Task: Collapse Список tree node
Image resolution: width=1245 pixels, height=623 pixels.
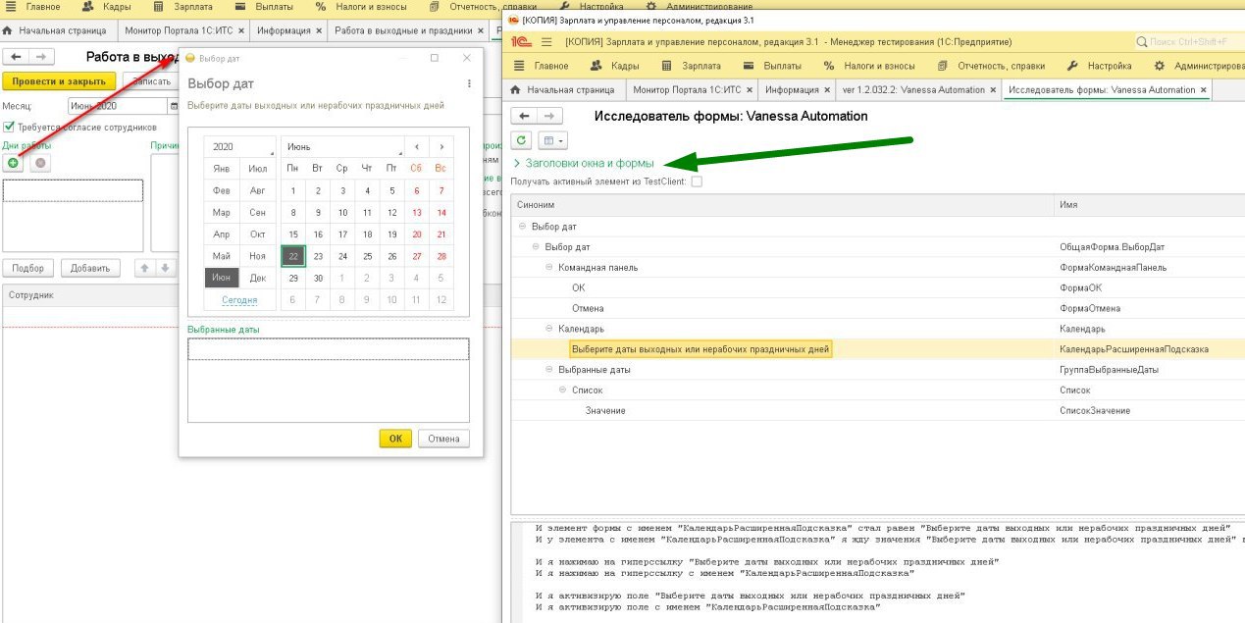Action: (564, 390)
